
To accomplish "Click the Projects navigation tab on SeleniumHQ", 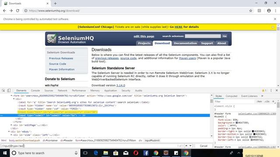I will click(x=144, y=43).
